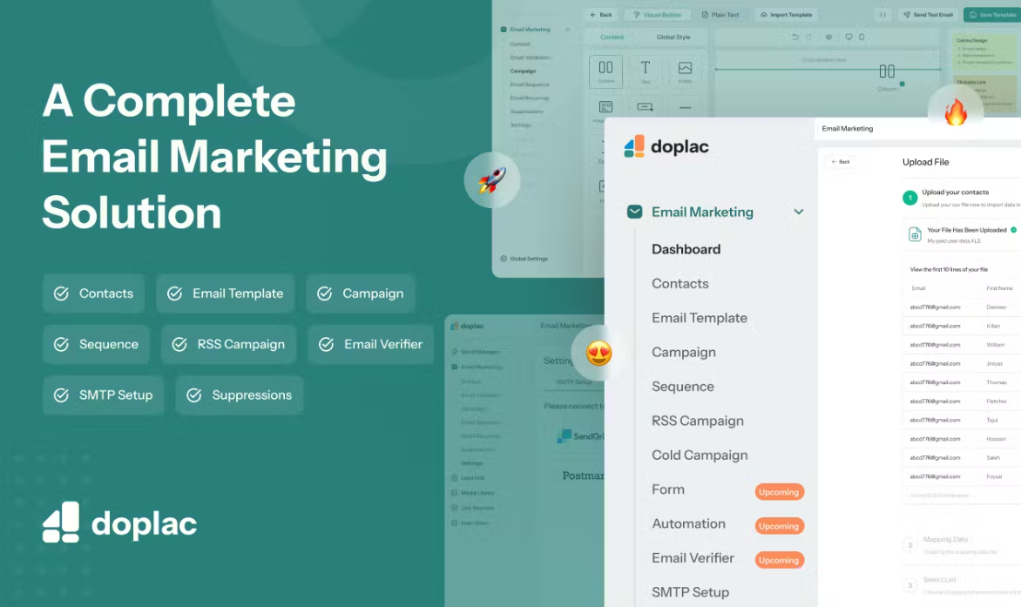Click the undo icon in the builder
Viewport: 1021px width, 607px height.
point(795,37)
